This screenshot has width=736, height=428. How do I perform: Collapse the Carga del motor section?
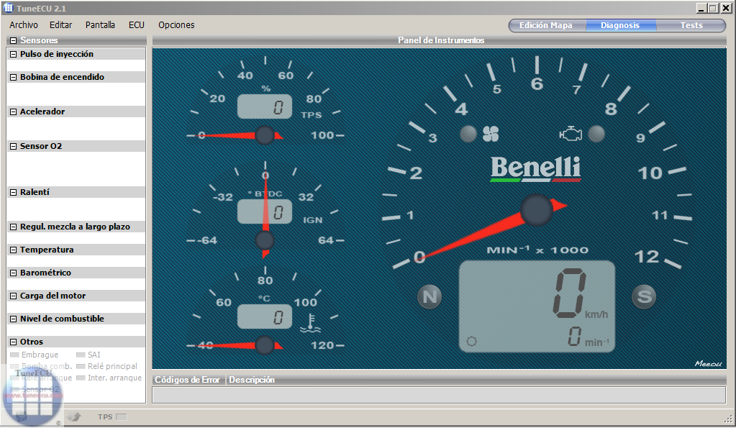pos(14,296)
